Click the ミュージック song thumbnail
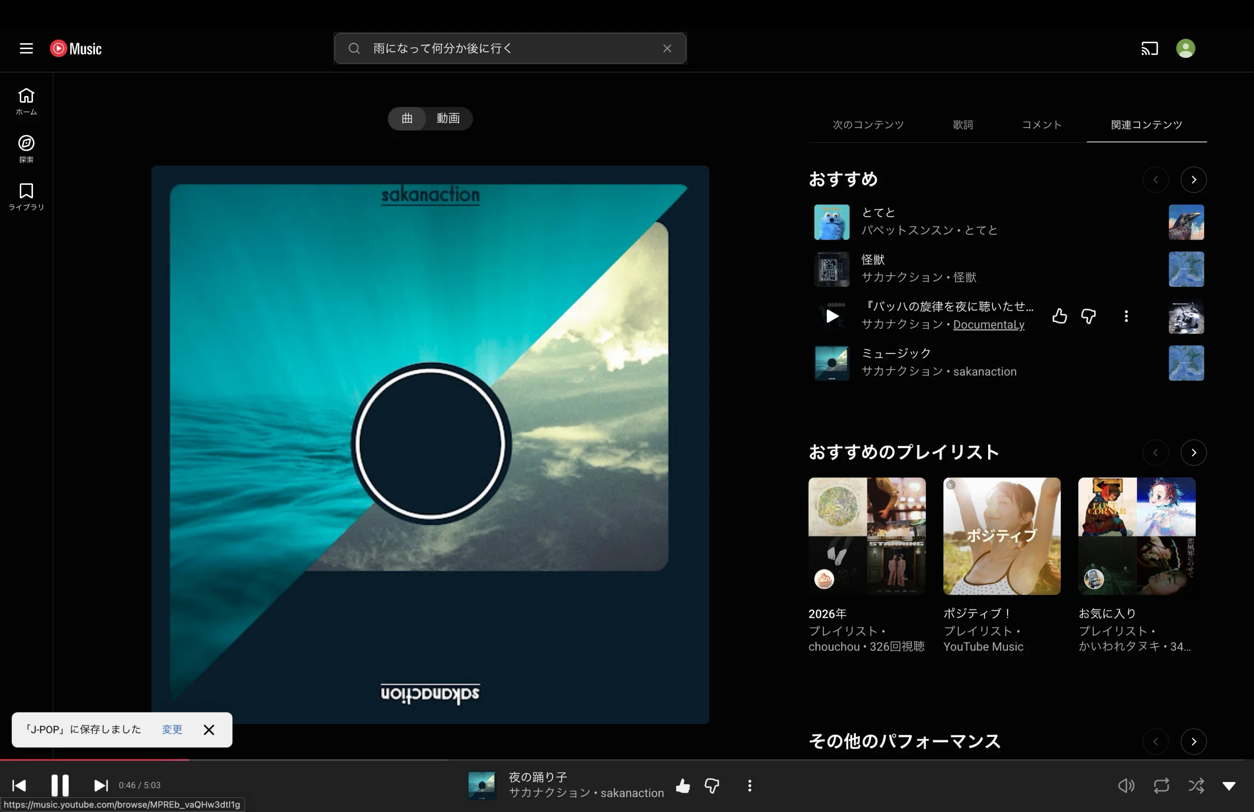This screenshot has width=1254, height=812. (831, 363)
